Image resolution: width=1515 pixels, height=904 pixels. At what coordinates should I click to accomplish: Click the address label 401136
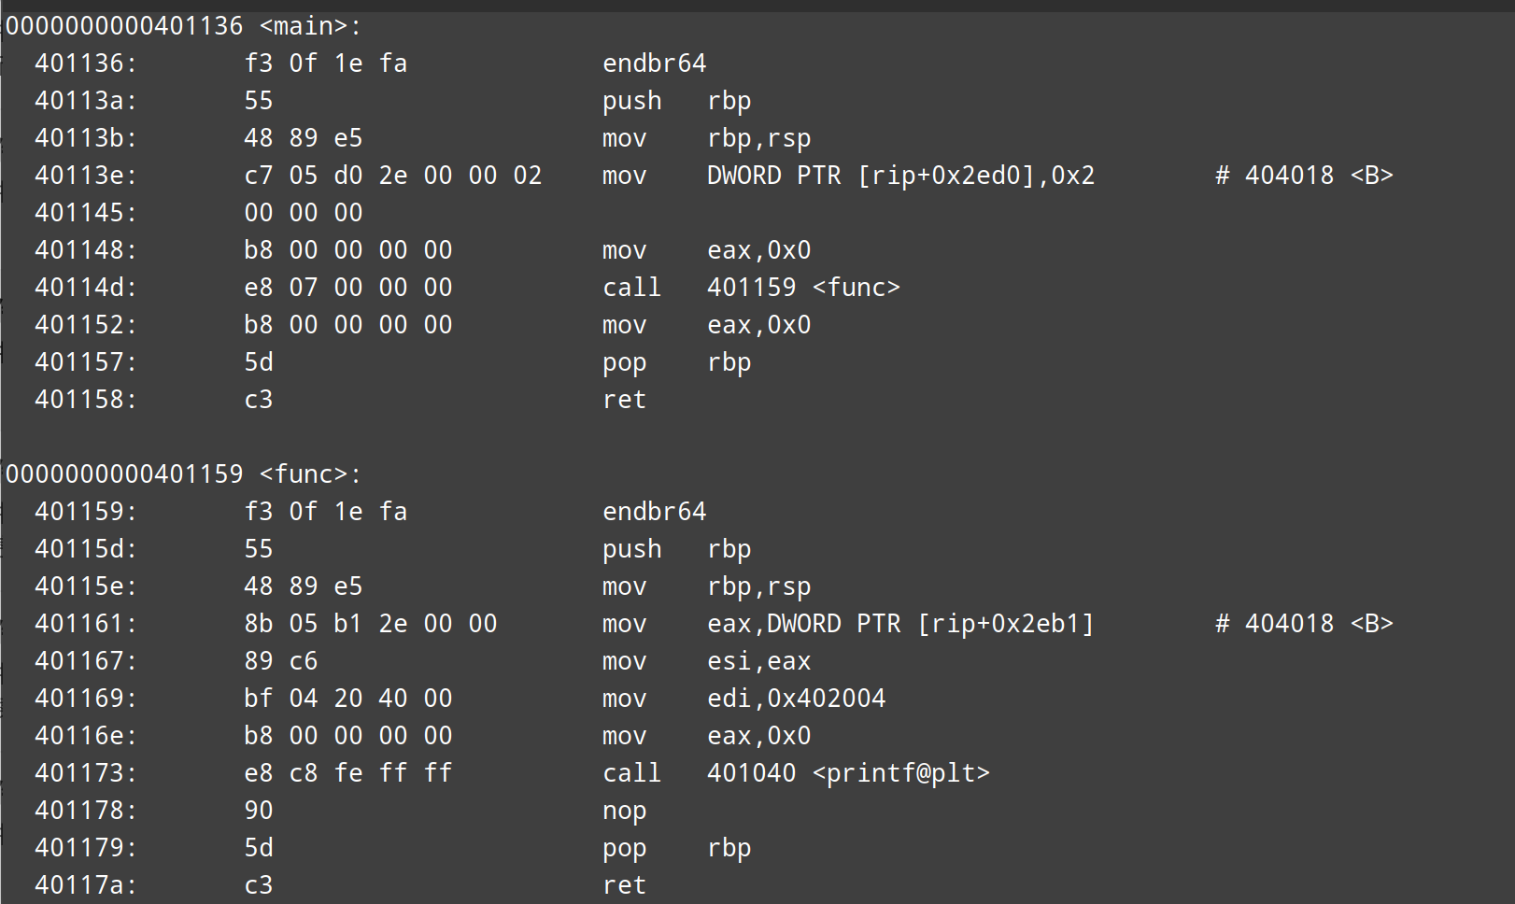tap(85, 64)
